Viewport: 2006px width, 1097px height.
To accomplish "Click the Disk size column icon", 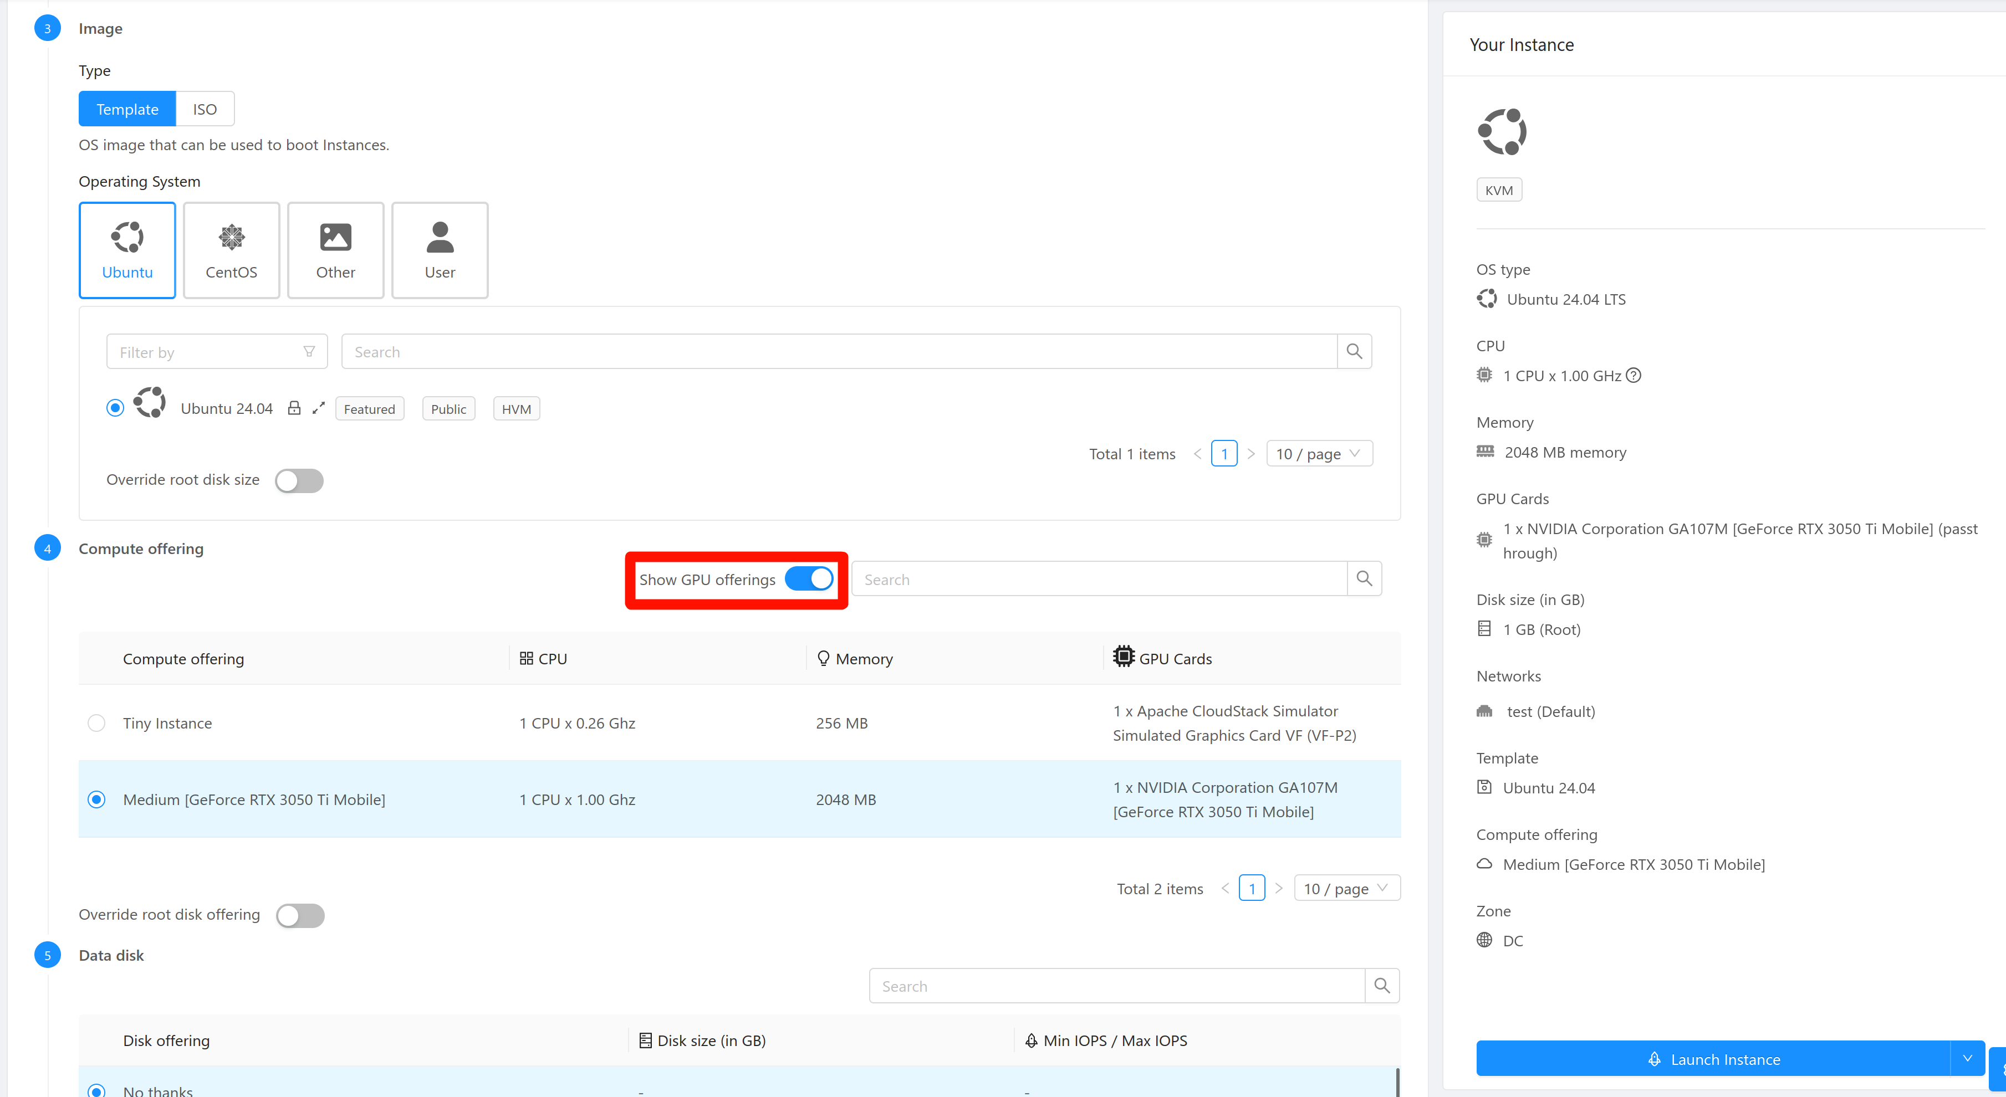I will 646,1041.
